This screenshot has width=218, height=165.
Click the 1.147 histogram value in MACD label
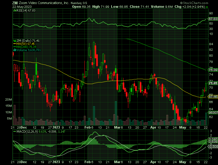click(x=62, y=131)
